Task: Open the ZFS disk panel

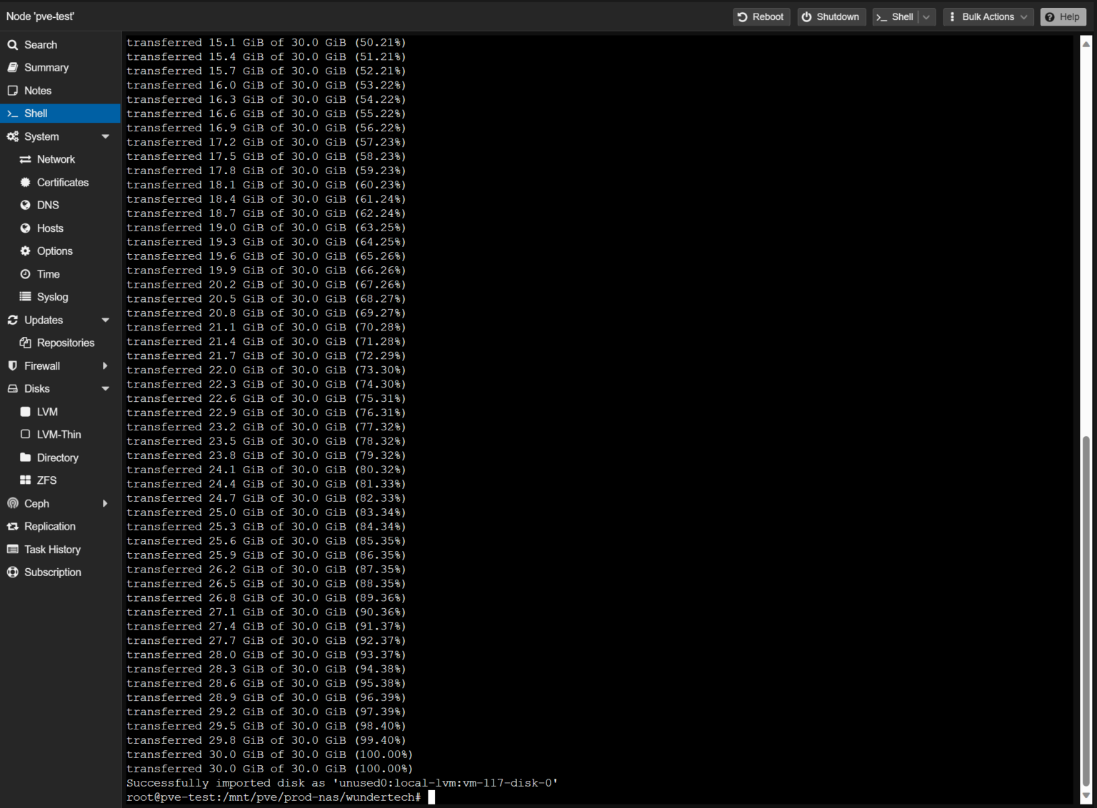Action: point(47,480)
